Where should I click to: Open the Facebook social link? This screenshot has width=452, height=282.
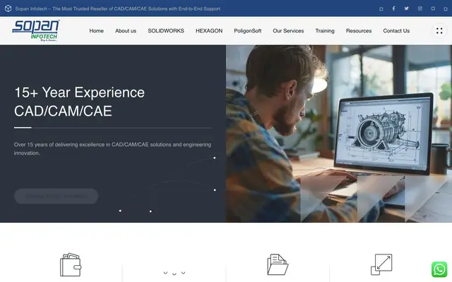[393, 8]
